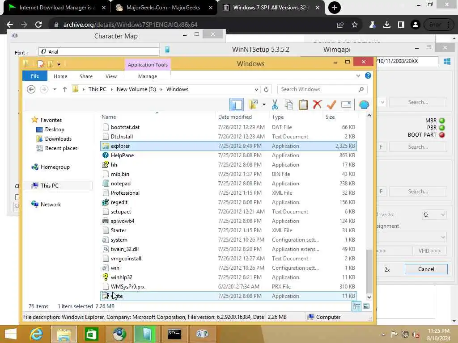The width and height of the screenshot is (458, 343).
Task: Select This PC in navigation pane
Action: [x=49, y=185]
